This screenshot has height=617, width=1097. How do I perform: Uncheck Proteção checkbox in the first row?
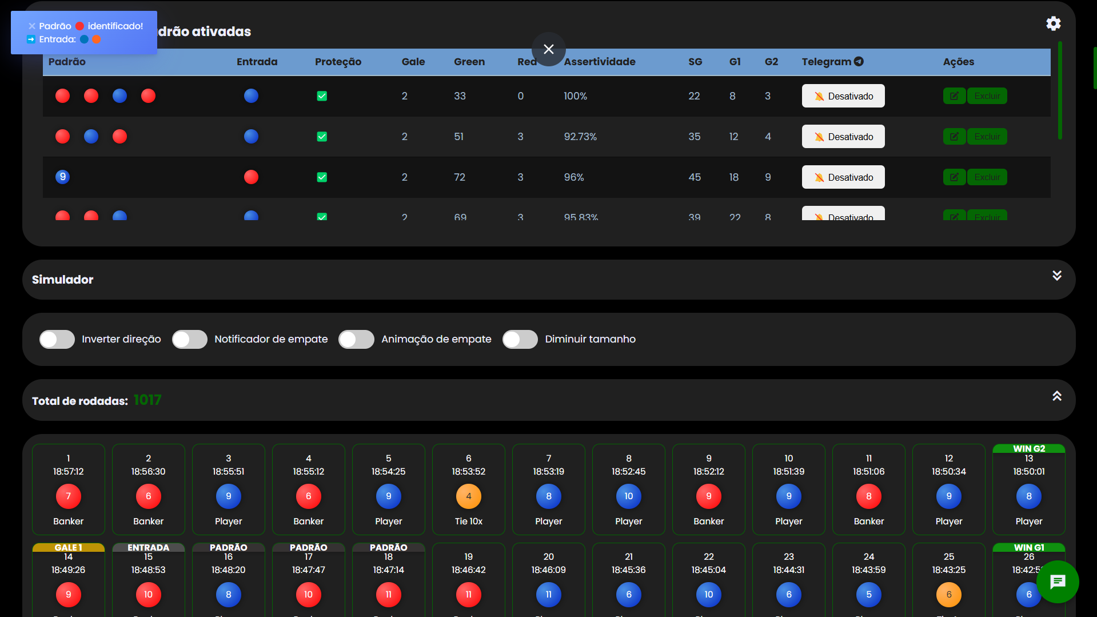pyautogui.click(x=322, y=96)
